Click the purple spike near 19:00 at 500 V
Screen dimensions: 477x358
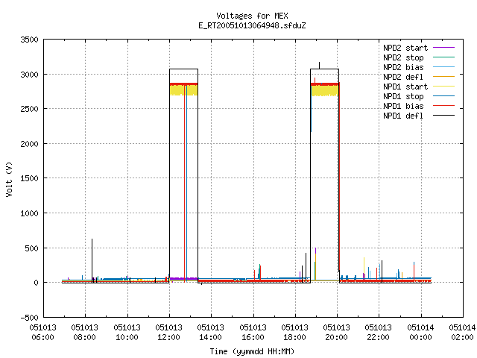tap(315, 251)
